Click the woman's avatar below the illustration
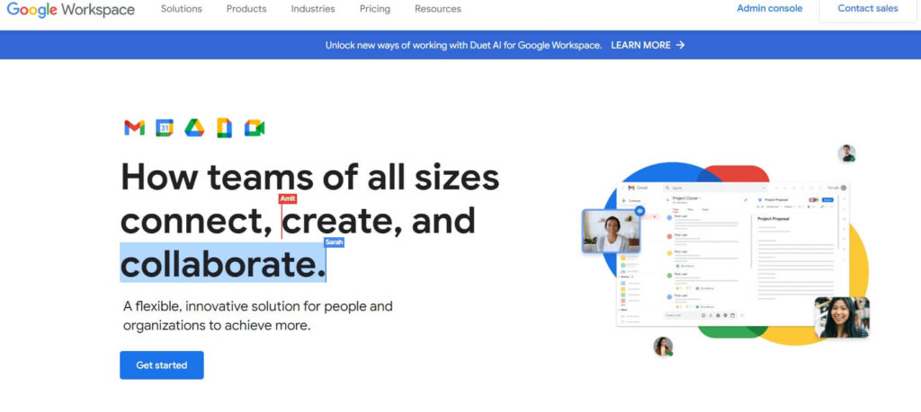Viewport: 921px width, 412px height. coord(663,346)
